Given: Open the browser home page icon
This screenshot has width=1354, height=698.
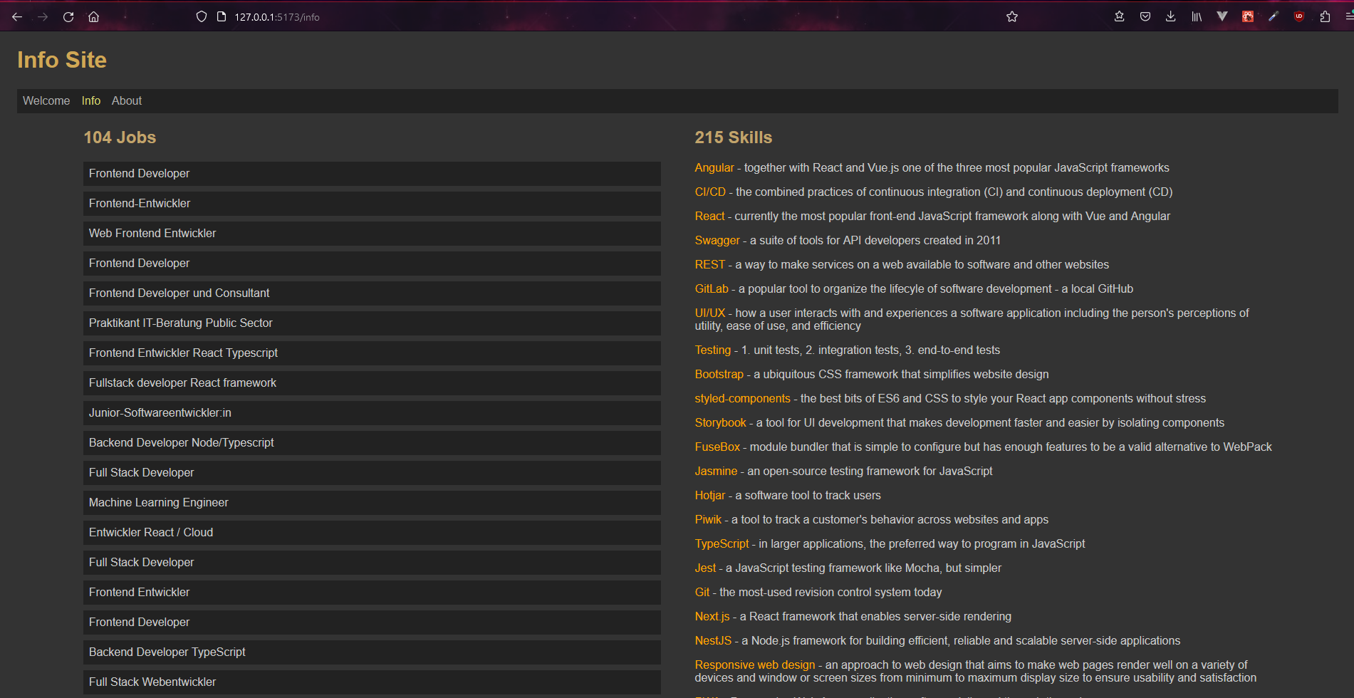Looking at the screenshot, I should (93, 17).
